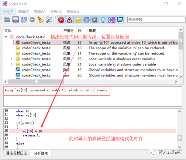Click the results list right scroll arrow
186x160 pixels.
(176, 82)
